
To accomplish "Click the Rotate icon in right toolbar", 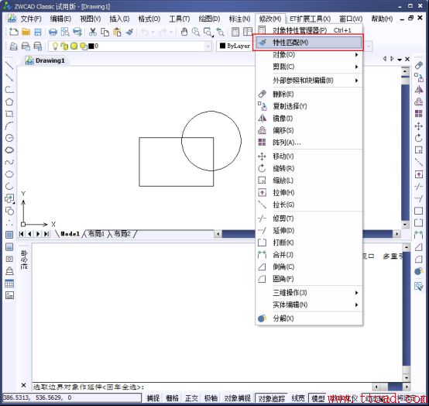I will point(419,138).
